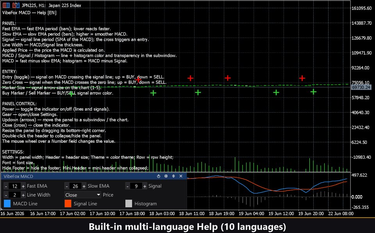
Task: Decrease Fast EMA with minus button
Action: 6,186
